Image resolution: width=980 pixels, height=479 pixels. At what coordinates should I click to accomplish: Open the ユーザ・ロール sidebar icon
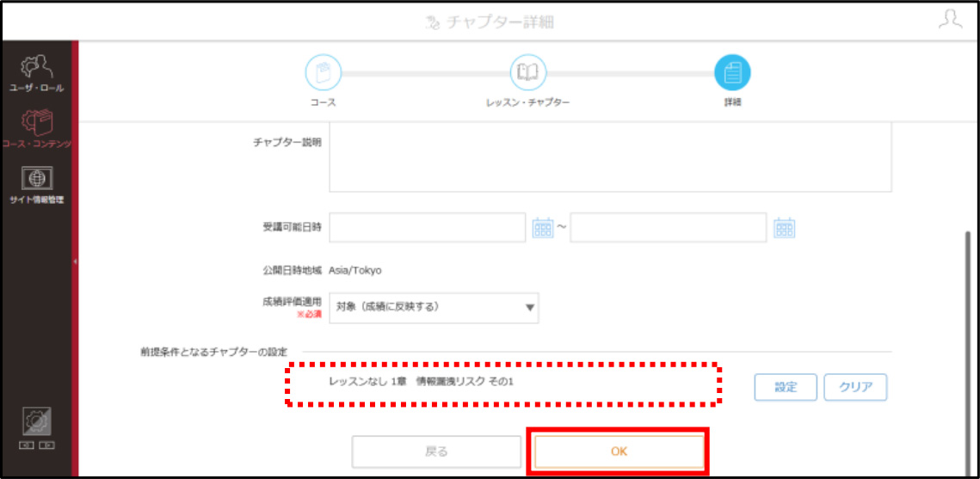pyautogui.click(x=35, y=67)
